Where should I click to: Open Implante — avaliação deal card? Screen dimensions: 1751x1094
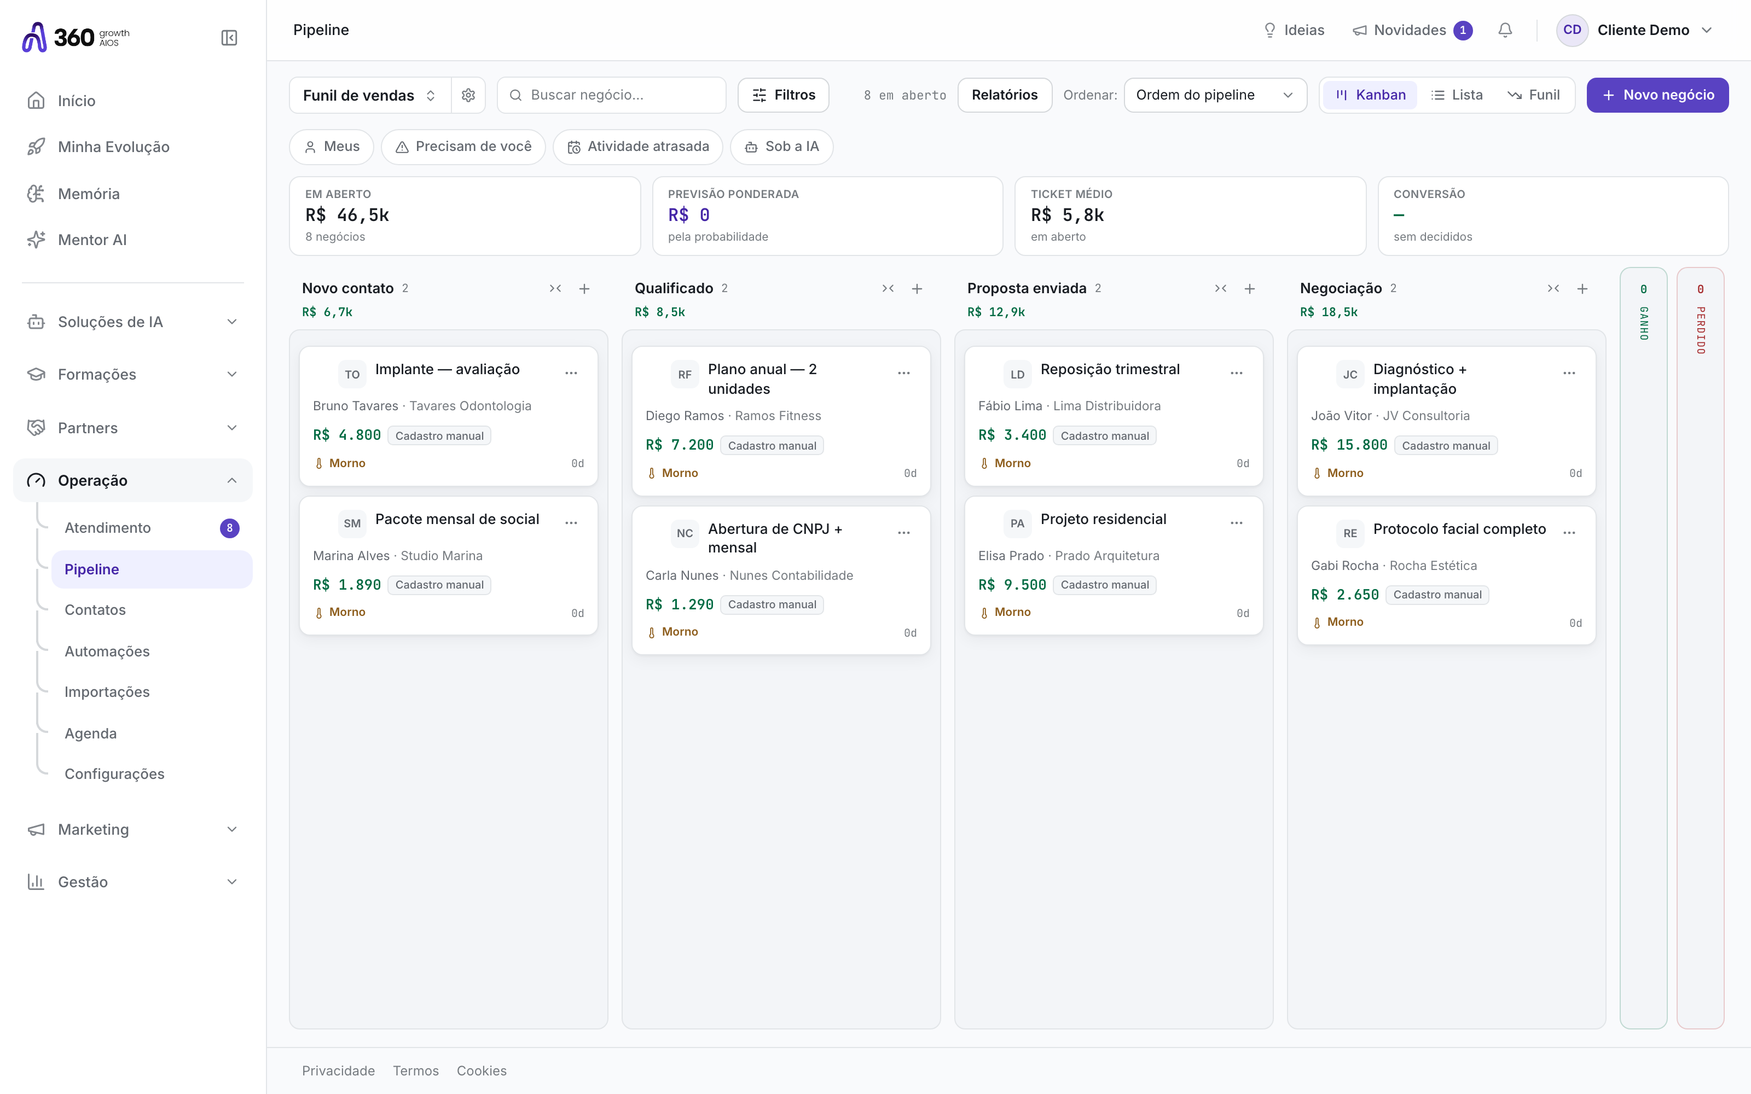click(x=449, y=416)
